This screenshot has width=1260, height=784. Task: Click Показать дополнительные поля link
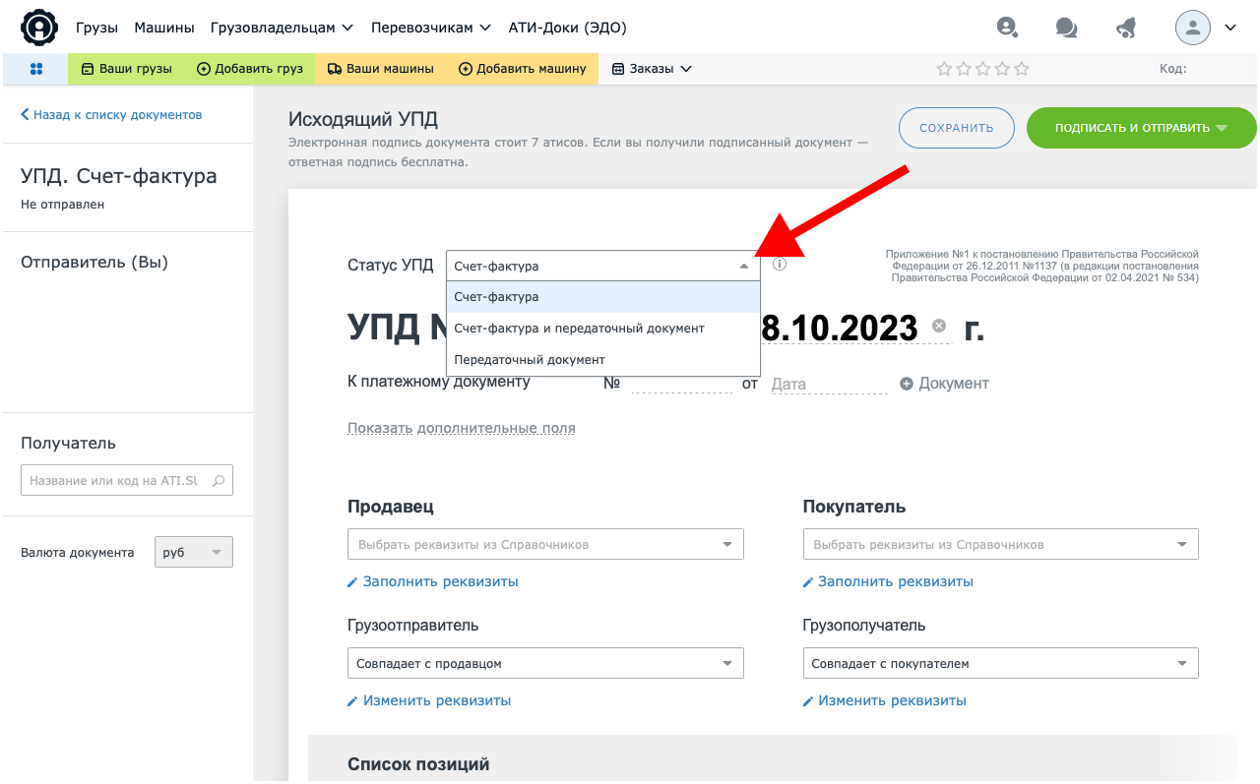pos(462,428)
